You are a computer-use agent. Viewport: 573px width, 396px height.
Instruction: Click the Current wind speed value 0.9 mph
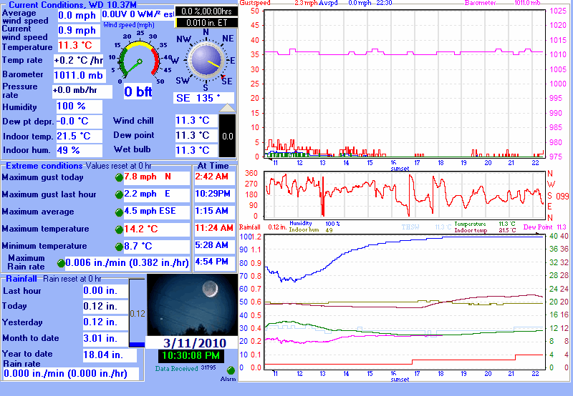[79, 31]
